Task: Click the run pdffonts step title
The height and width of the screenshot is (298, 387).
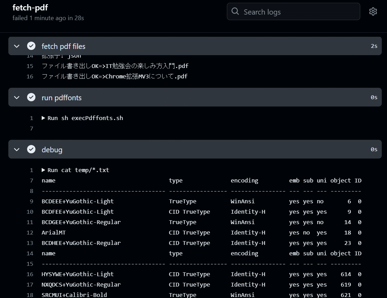Action: coord(61,98)
